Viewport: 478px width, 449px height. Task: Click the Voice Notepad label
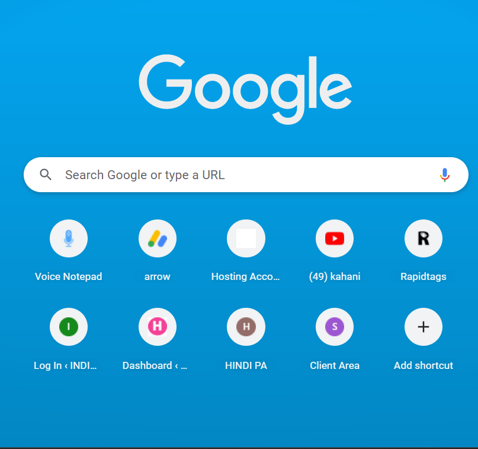click(x=69, y=276)
